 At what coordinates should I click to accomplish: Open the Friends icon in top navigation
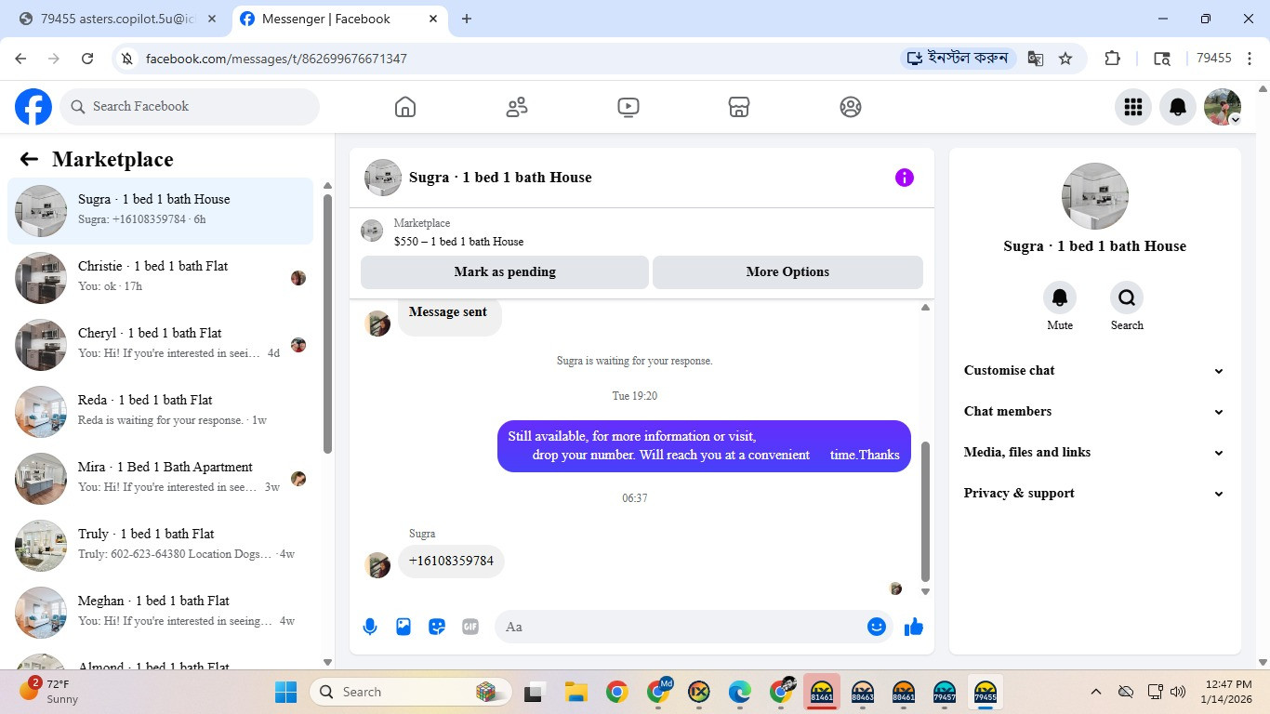(517, 107)
